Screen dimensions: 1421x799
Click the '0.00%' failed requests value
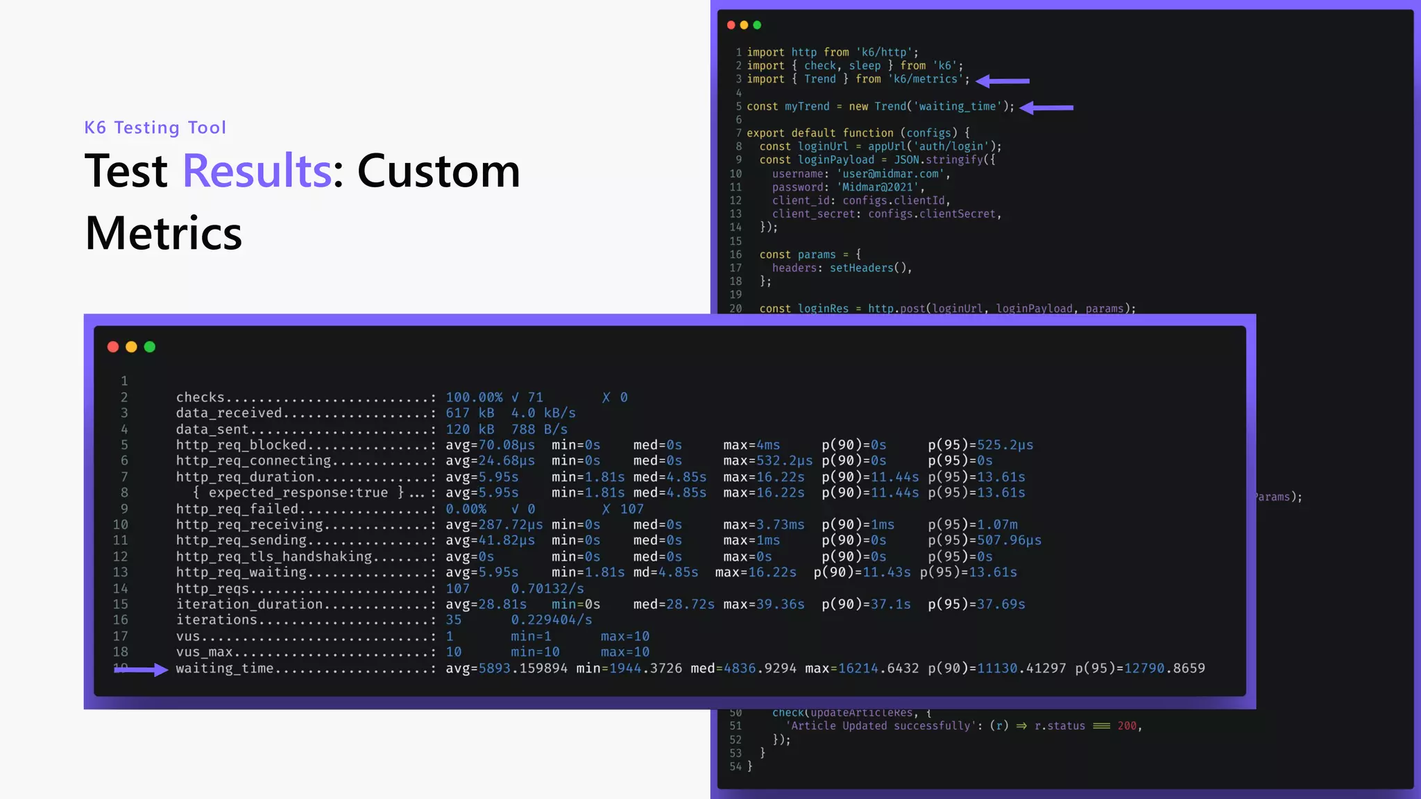pos(466,509)
